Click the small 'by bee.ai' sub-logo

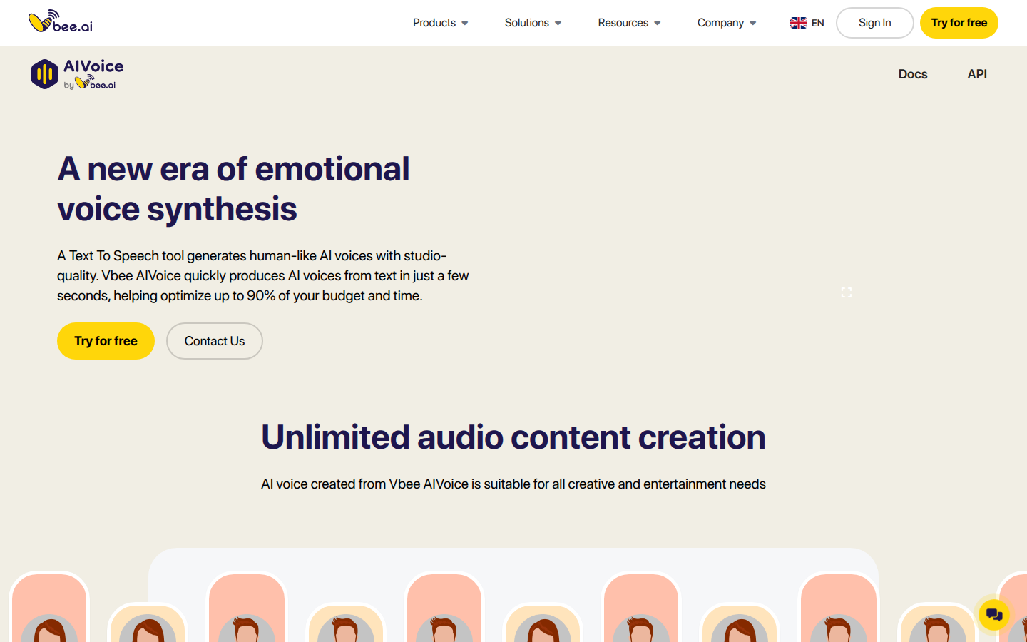[91, 84]
